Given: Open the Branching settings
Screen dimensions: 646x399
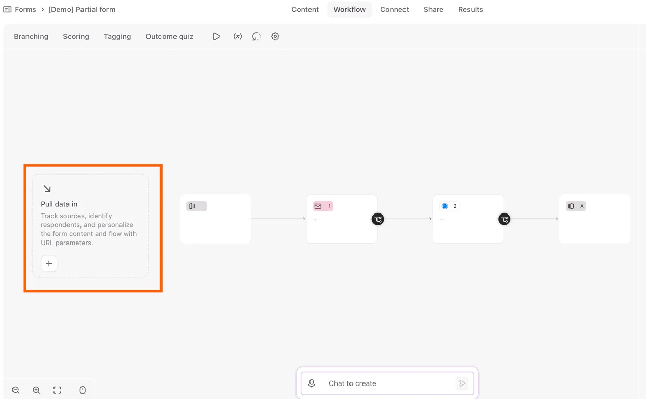Looking at the screenshot, I should [31, 36].
